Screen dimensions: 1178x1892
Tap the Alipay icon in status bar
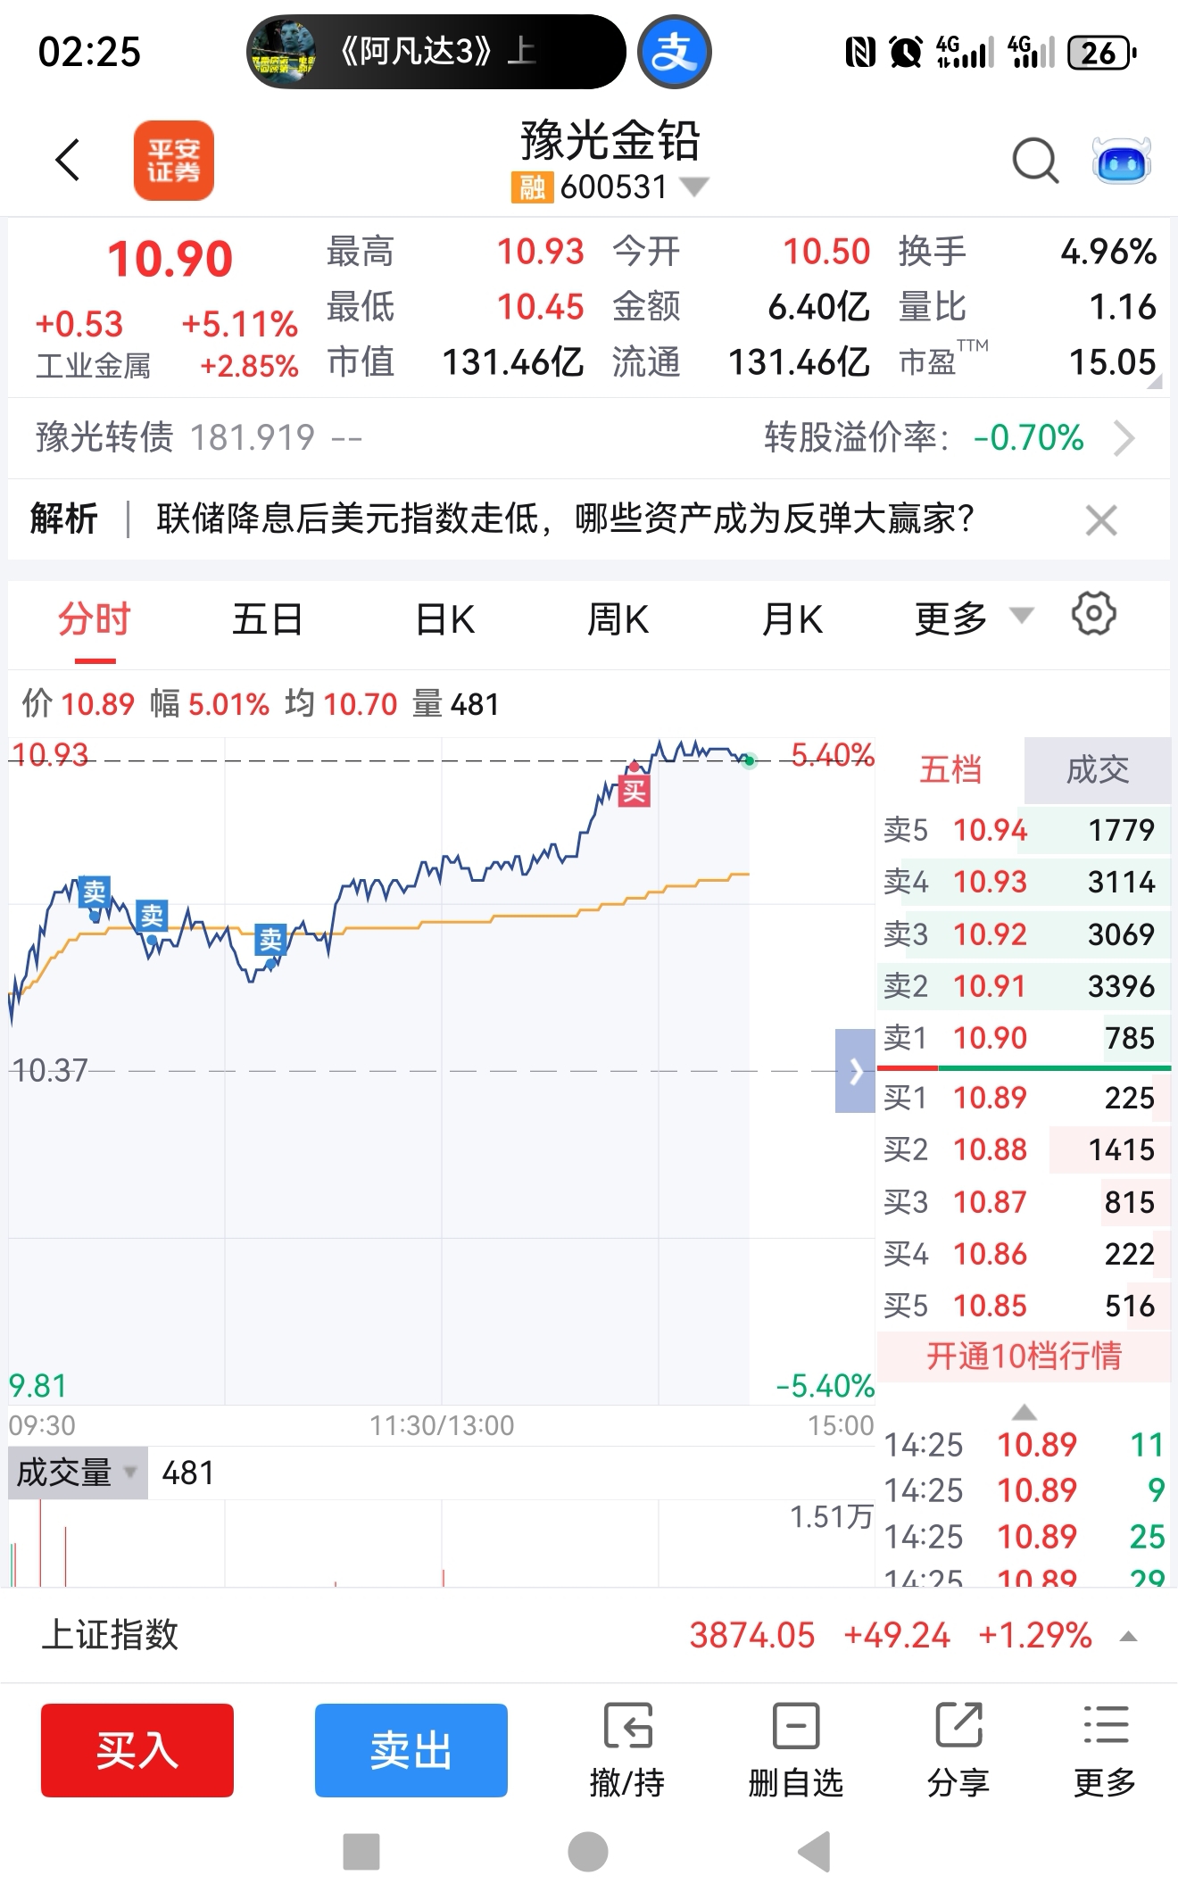pyautogui.click(x=675, y=52)
